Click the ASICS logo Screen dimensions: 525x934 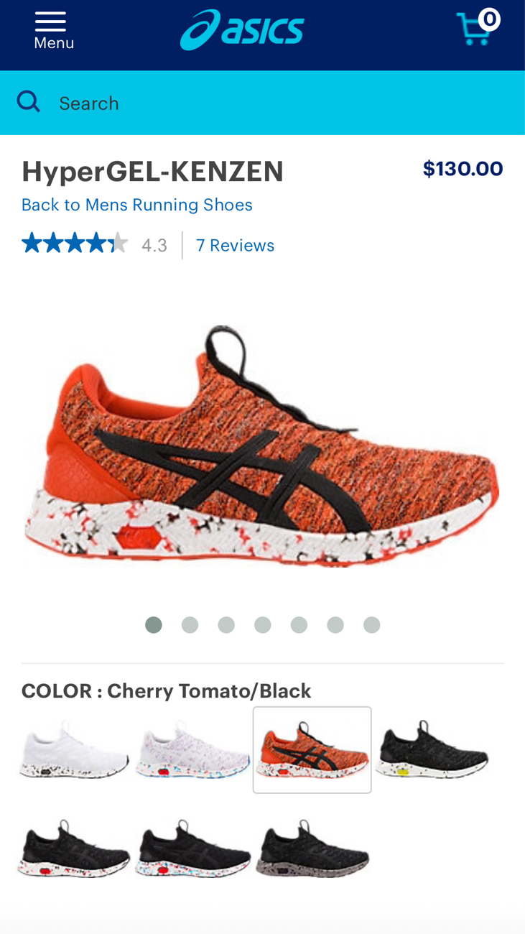(242, 30)
